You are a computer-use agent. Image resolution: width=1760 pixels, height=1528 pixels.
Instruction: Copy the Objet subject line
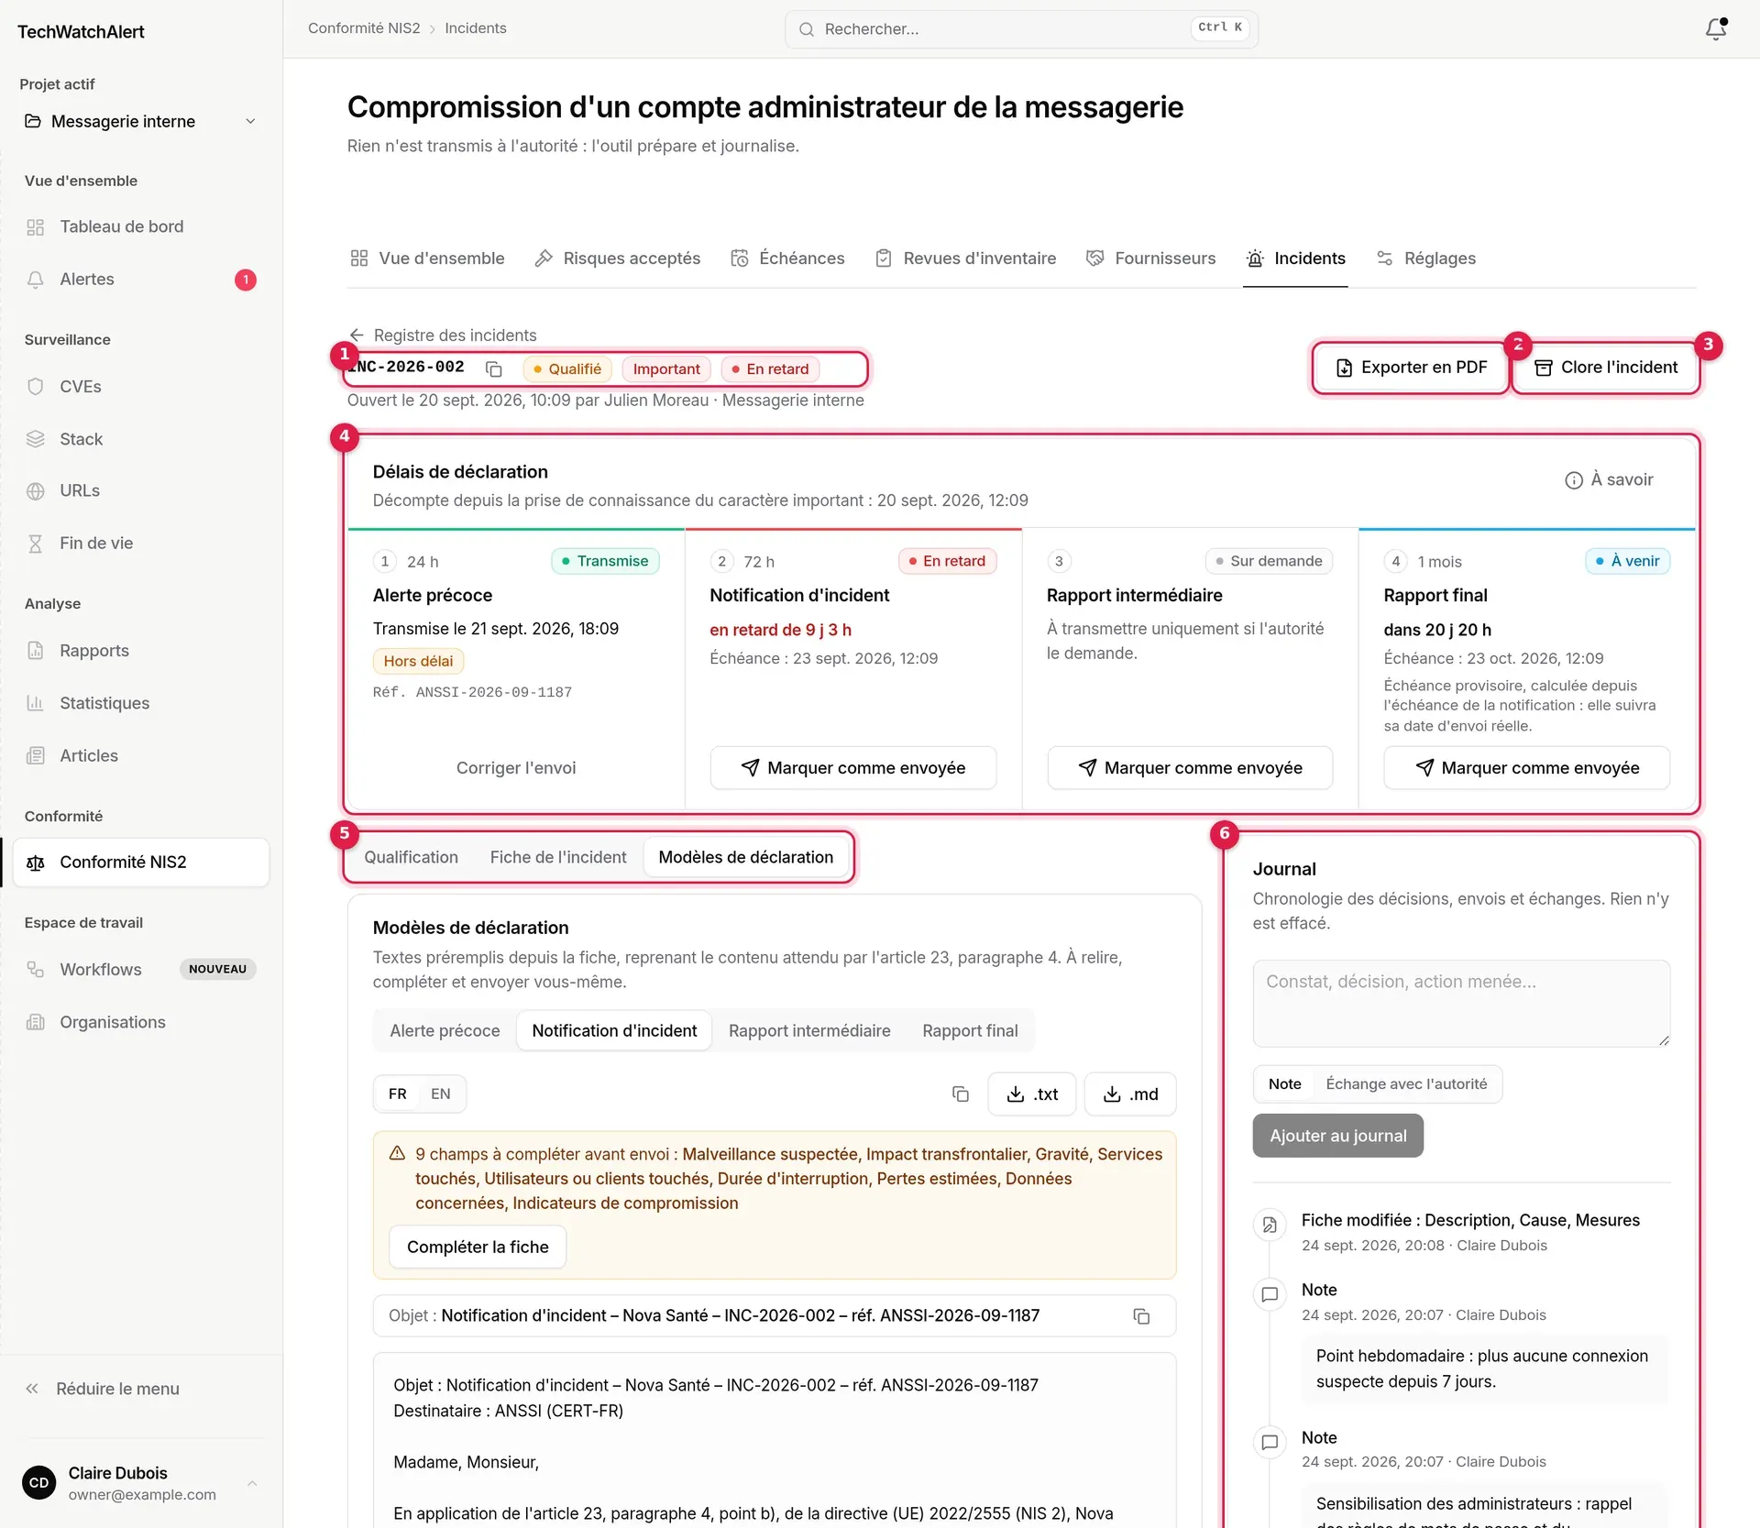pos(1141,1315)
